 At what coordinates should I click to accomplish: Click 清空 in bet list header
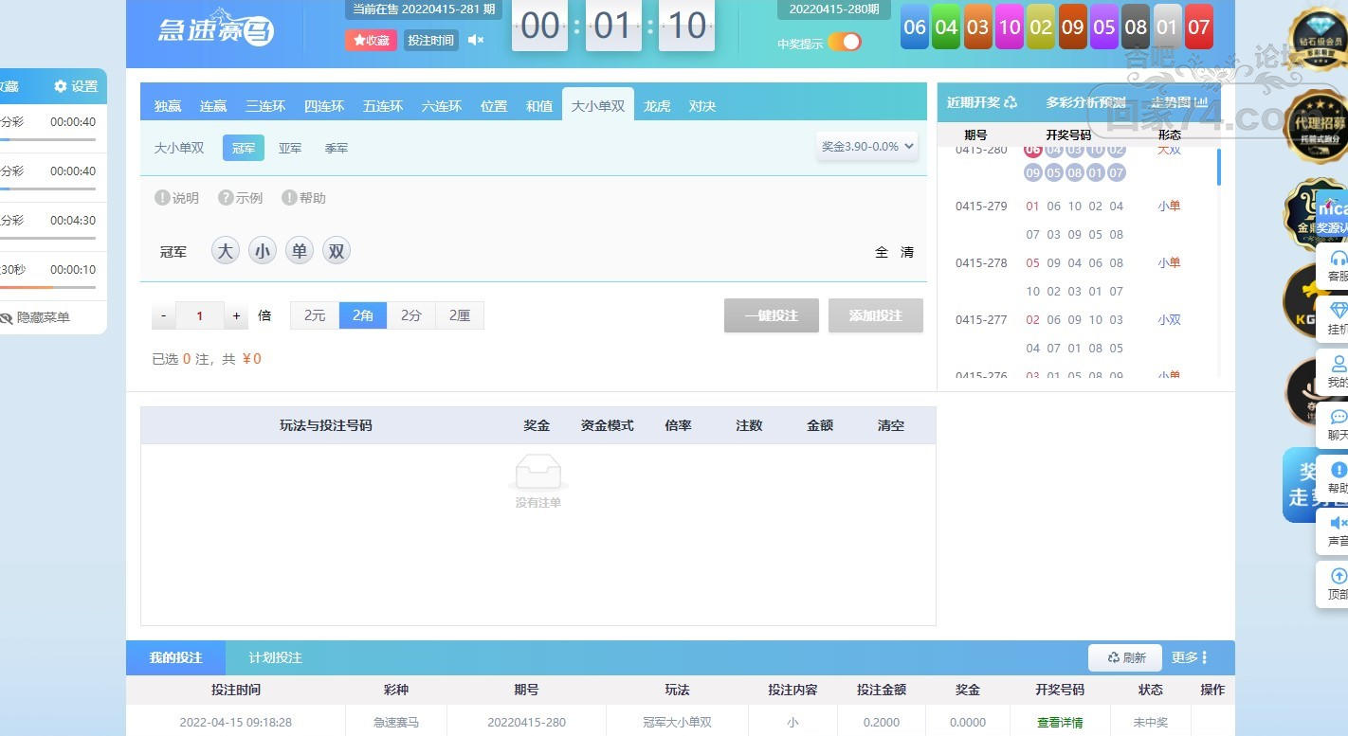click(x=891, y=426)
